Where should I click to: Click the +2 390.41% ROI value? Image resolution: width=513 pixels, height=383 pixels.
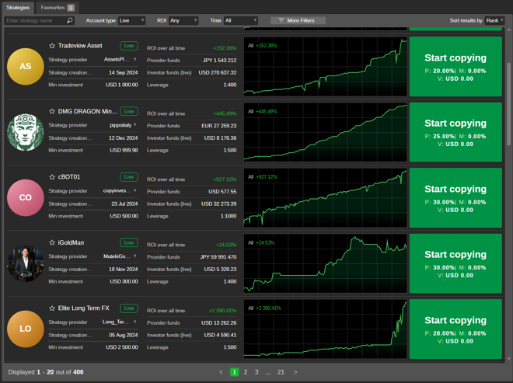coord(222,311)
